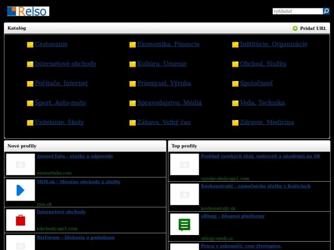Open Kovkonstrukt - zámočnícke služby v Košiciach
Viewport: 334px width, 250px height.
coord(256,186)
